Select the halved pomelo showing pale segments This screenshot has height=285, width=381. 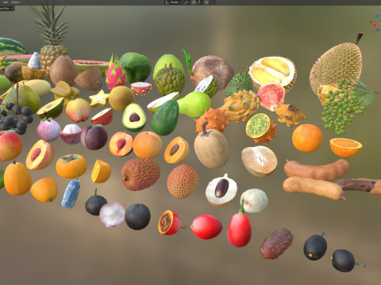260,161
